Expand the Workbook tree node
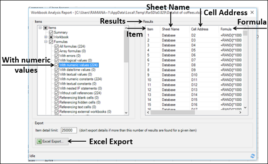The width and height of the screenshot is (268, 164). point(46,37)
